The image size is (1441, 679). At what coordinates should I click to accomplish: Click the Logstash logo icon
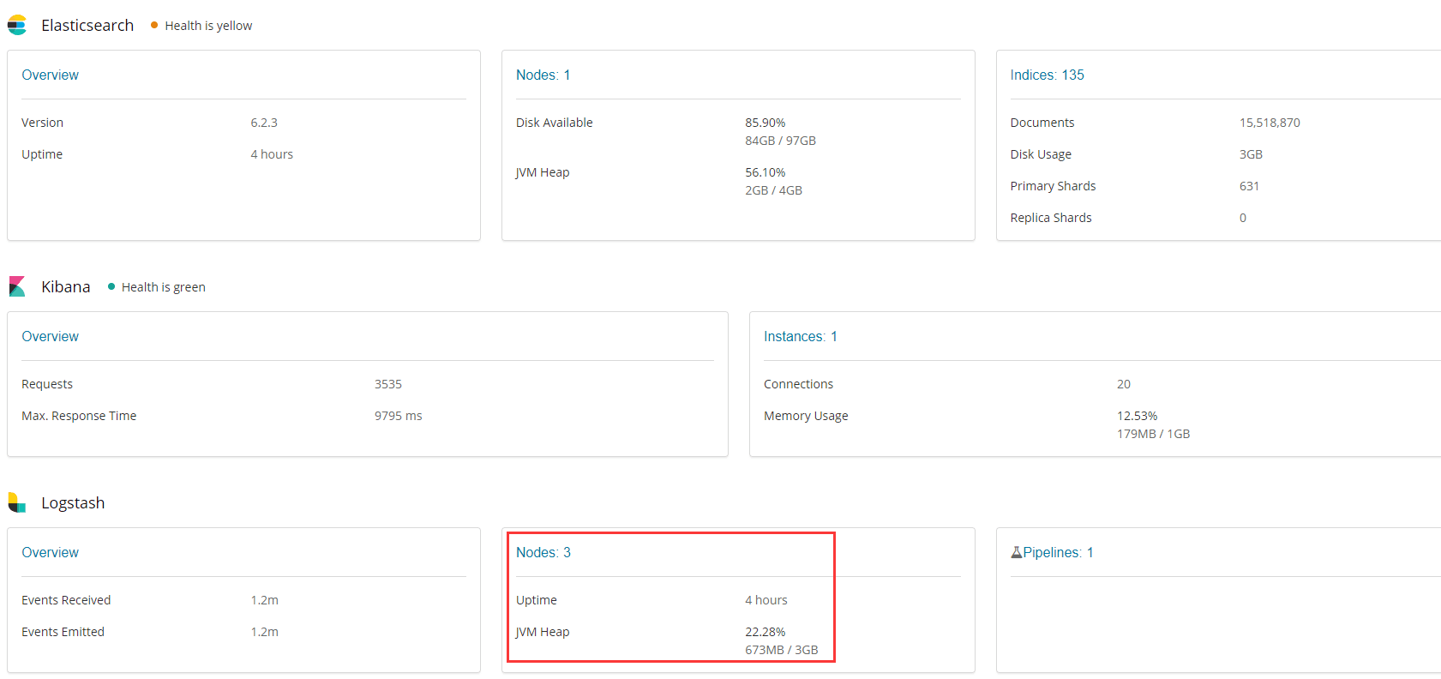coord(17,502)
